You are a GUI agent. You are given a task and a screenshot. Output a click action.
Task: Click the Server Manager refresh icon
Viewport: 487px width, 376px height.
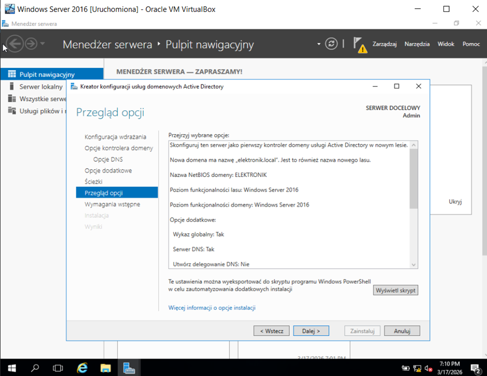[x=331, y=44]
